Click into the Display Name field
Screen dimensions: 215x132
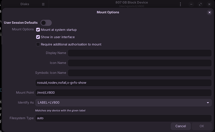(x=140, y=53)
